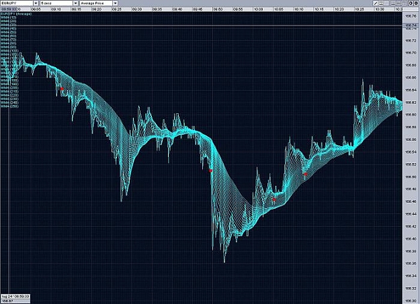Open the Average Price type dropdown

coord(115,3)
